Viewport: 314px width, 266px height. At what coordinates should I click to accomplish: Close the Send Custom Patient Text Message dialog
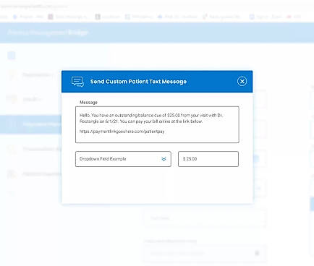(x=242, y=81)
